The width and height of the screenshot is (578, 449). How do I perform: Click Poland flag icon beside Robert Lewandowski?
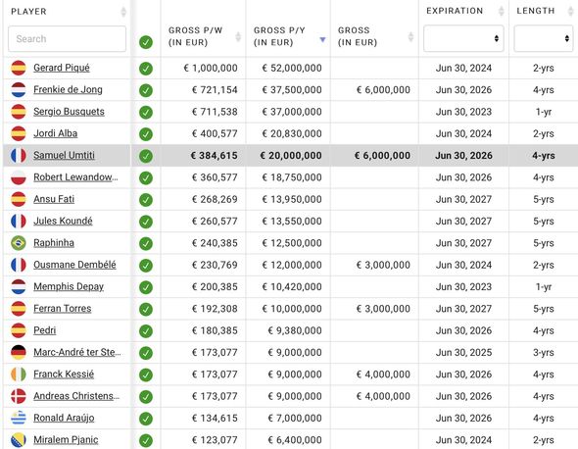pos(19,177)
